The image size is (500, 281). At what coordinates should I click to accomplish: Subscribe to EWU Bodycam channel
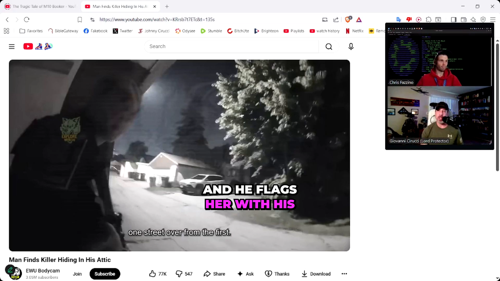[105, 274]
